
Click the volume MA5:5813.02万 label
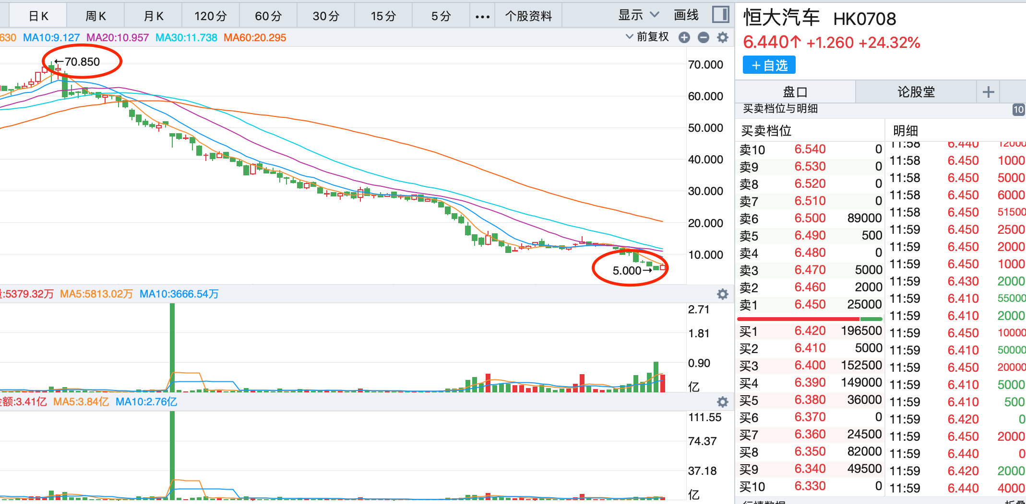96,294
